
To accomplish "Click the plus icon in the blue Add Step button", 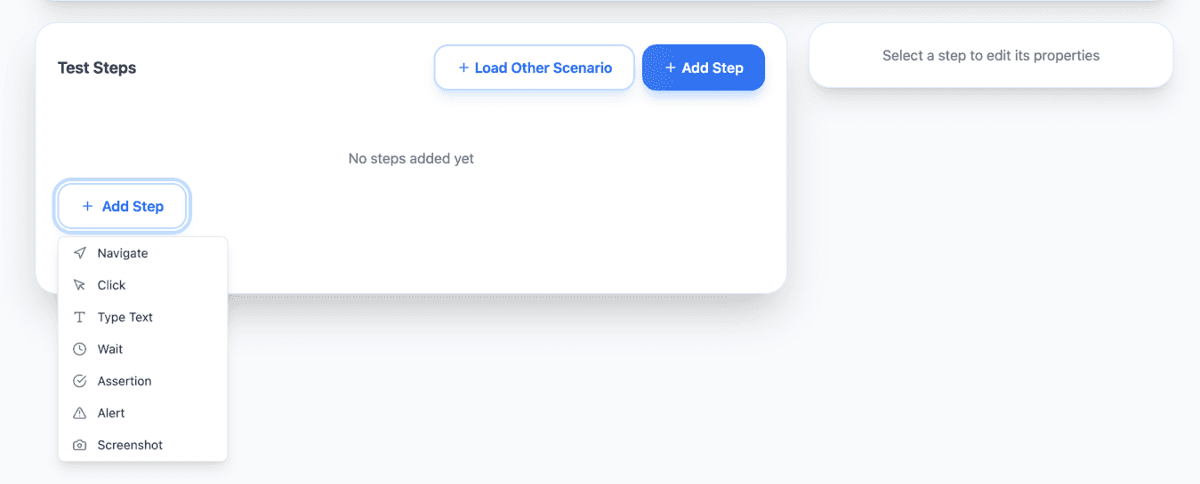I will coord(671,67).
